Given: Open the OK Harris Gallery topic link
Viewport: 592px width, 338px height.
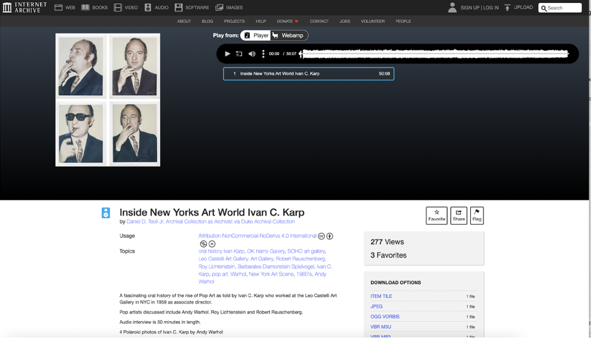Looking at the screenshot, I should coord(266,251).
